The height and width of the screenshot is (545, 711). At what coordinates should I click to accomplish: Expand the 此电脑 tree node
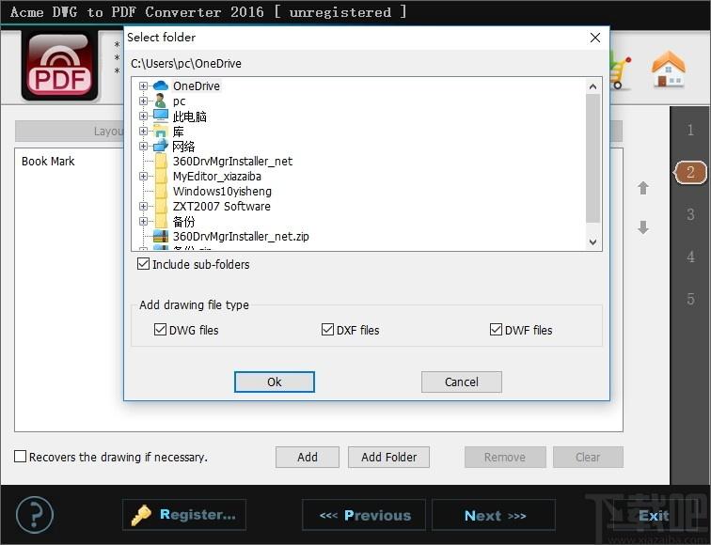(x=143, y=116)
